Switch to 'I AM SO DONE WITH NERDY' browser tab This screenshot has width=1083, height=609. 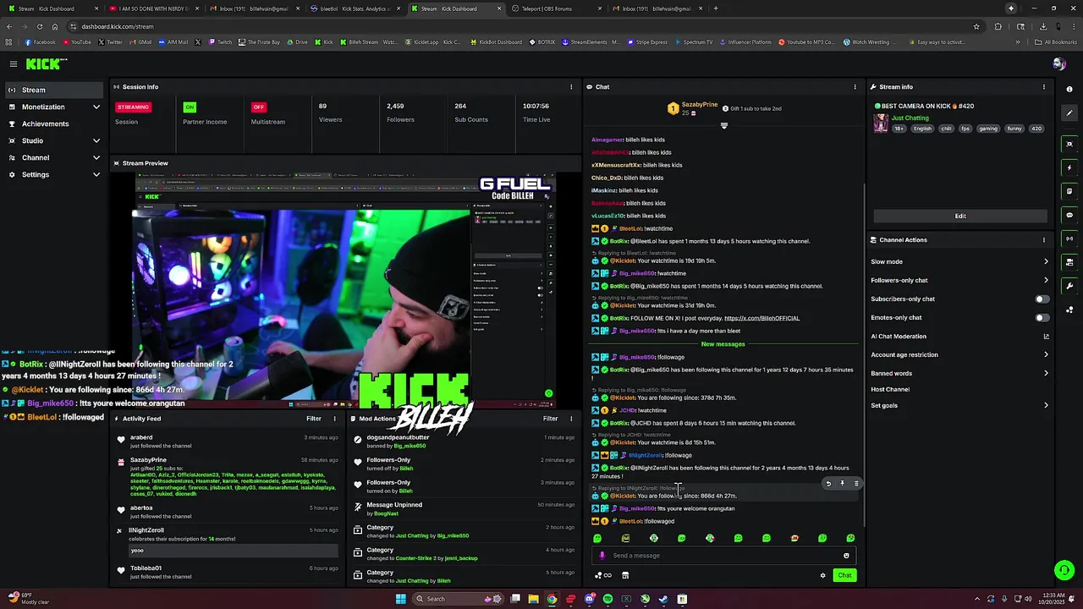[153, 8]
